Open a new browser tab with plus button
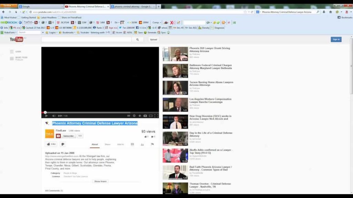 (x=159, y=7)
